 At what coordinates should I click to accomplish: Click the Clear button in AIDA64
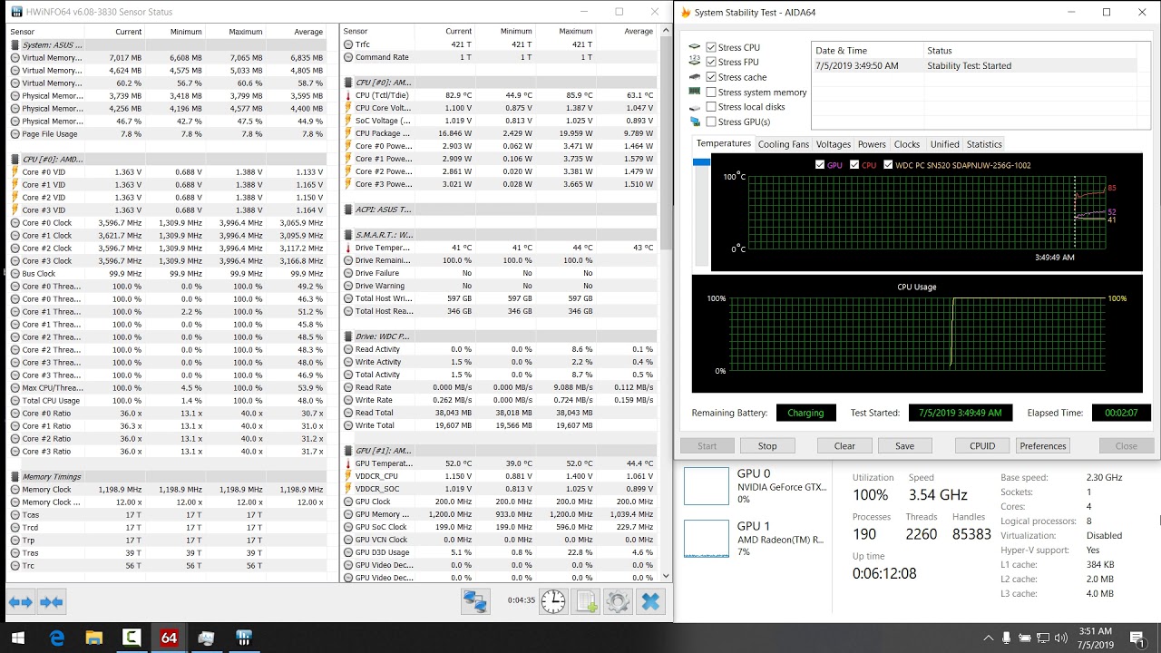pos(844,445)
